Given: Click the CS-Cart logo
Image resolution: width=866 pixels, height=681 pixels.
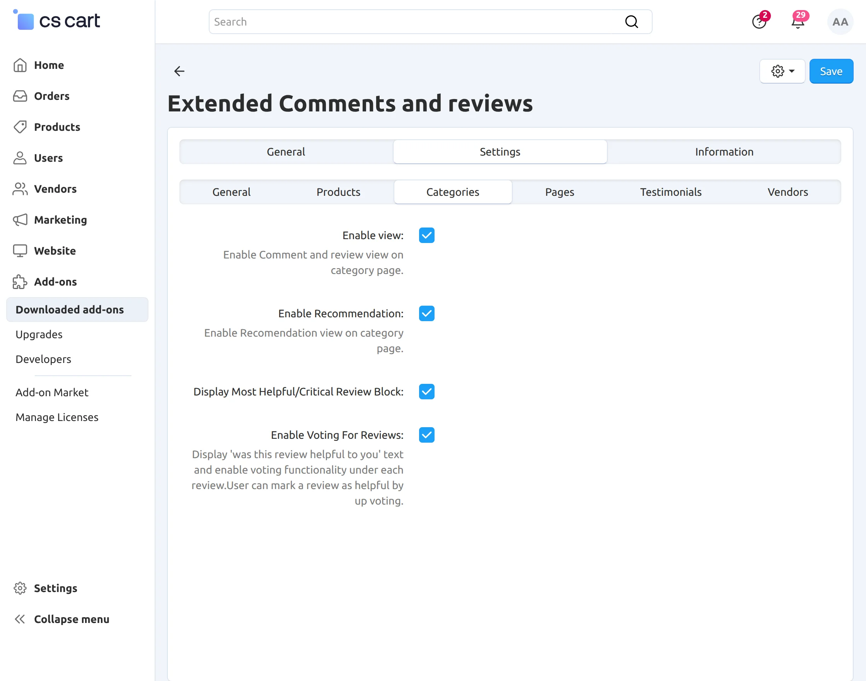Looking at the screenshot, I should (x=56, y=20).
